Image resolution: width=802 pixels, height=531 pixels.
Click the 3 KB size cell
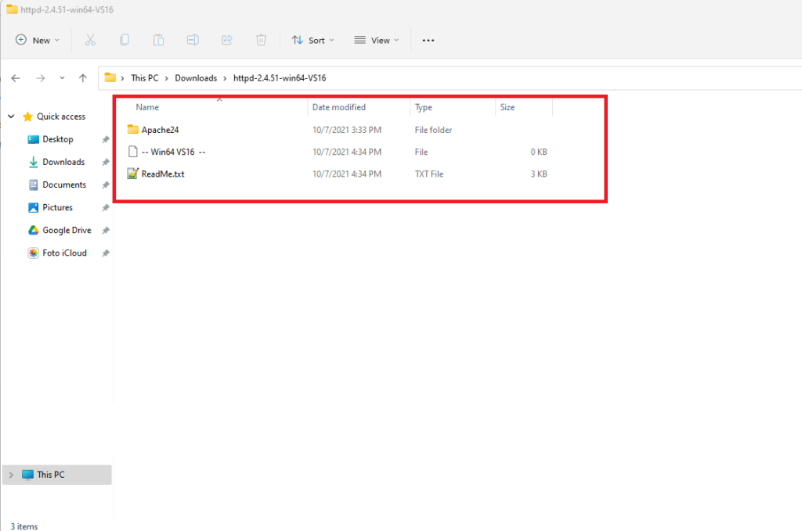tap(539, 174)
